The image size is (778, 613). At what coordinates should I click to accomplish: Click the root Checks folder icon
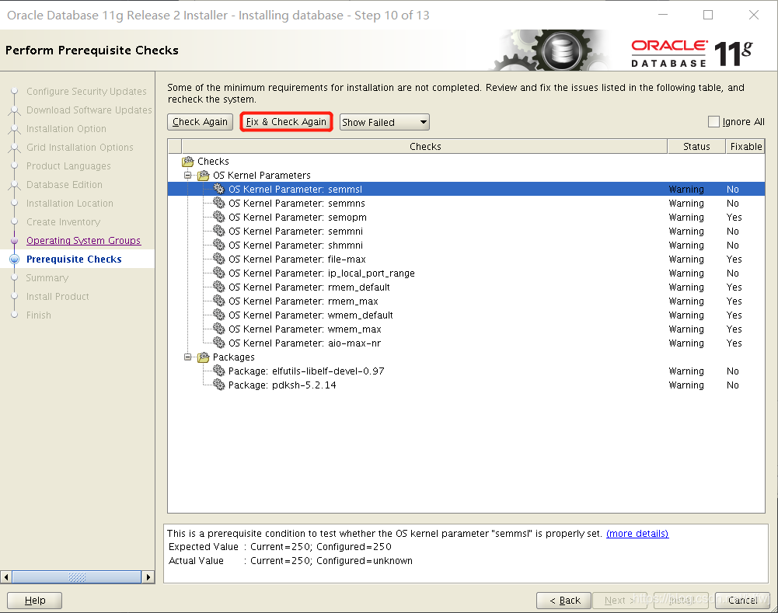[x=187, y=161]
